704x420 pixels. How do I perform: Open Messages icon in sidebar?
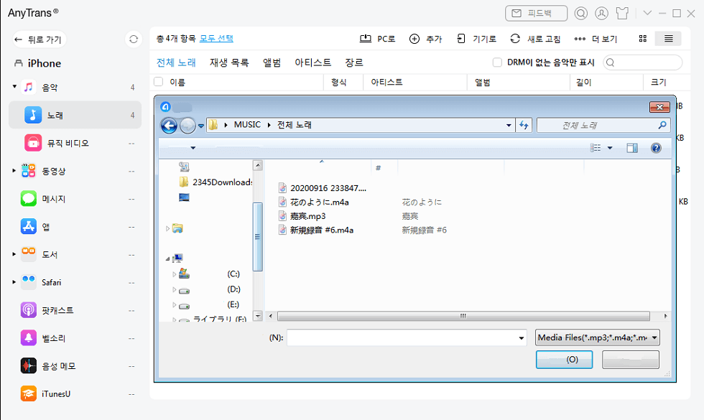[29, 199]
